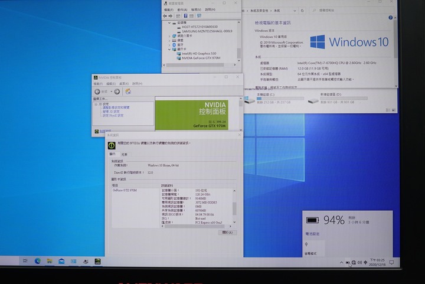
Task: Click the 系統資訊 link at NVIDIA panel bottom
Action: click(x=105, y=131)
